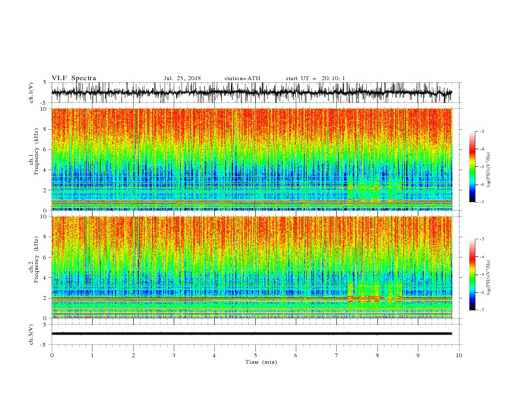Click inside the ch.1 spectrogram panel
The image size is (517, 399).
point(252,159)
